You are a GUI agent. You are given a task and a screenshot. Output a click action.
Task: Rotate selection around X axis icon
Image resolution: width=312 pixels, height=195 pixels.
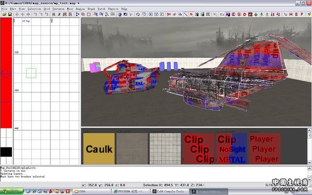pyautogui.click(x=35, y=14)
